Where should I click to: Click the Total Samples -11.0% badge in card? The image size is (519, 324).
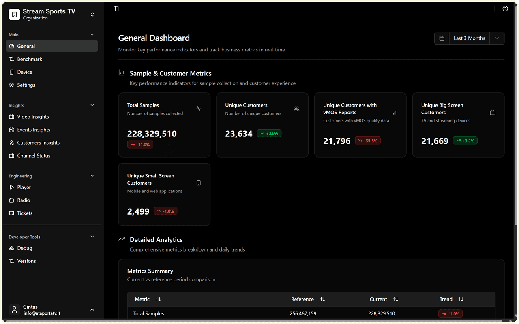tap(140, 145)
